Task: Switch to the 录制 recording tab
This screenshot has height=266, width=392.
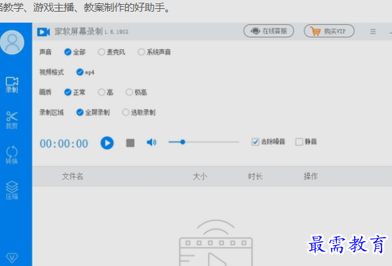Action: tap(12, 85)
